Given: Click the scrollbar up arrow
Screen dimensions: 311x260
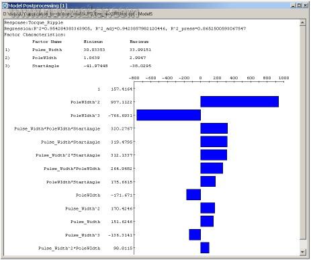Looking at the screenshot, I should click(302, 22).
